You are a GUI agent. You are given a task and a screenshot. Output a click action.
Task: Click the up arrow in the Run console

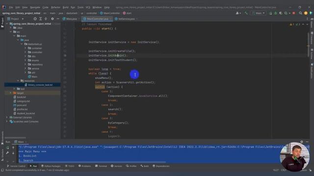click(x=13, y=148)
